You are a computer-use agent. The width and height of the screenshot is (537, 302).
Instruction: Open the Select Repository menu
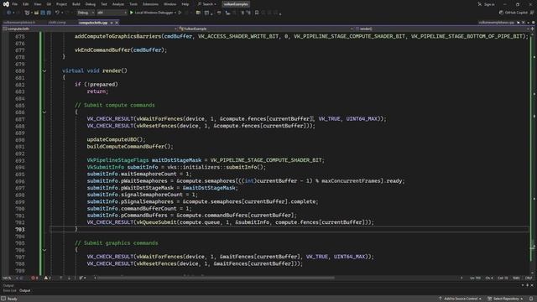coord(505,299)
